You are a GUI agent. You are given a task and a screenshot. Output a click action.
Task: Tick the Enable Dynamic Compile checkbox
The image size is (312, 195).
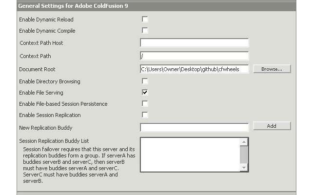[x=145, y=30]
